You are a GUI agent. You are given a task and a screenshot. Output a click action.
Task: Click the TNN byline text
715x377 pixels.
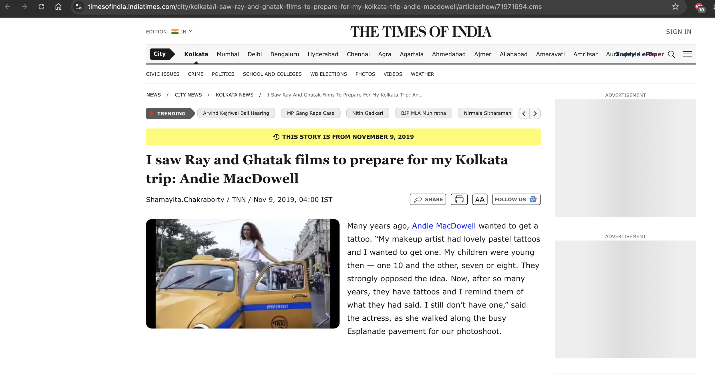(239, 200)
